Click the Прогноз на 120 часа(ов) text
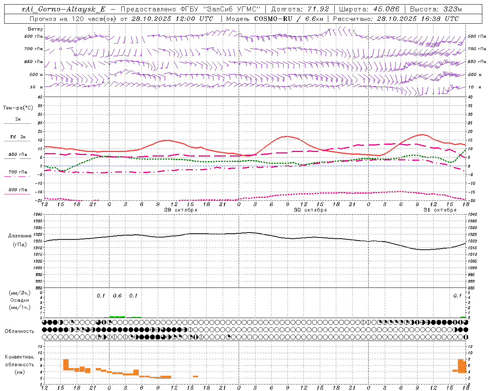 pyautogui.click(x=73, y=19)
